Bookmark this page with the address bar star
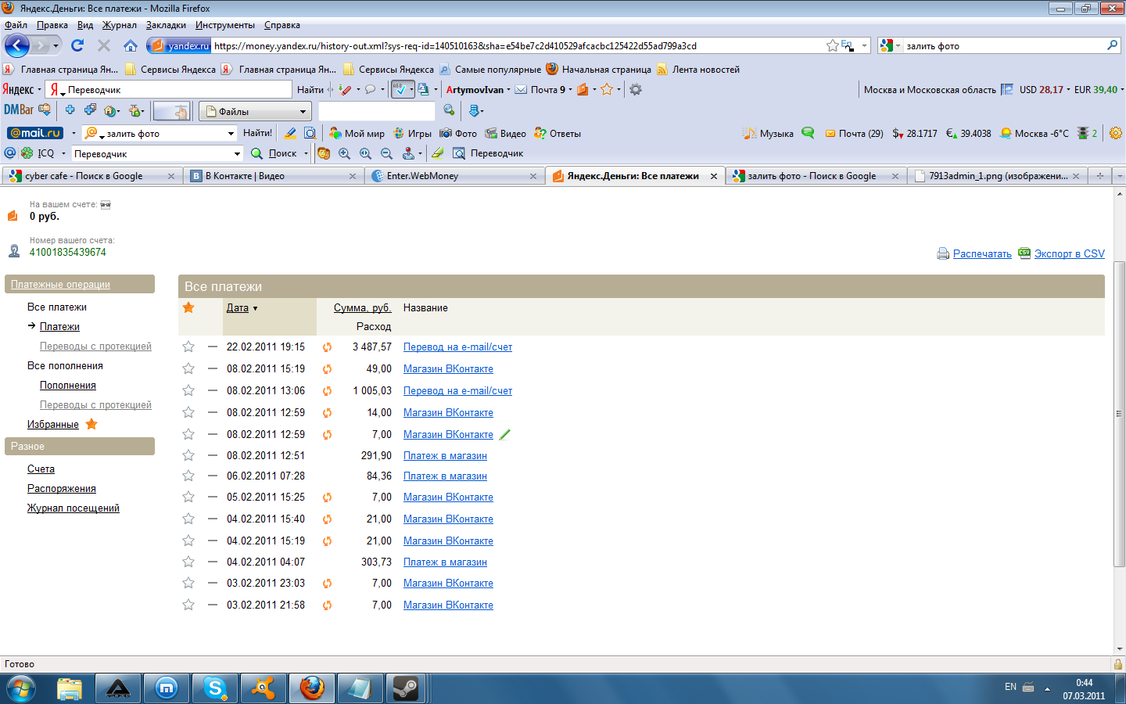 point(833,46)
